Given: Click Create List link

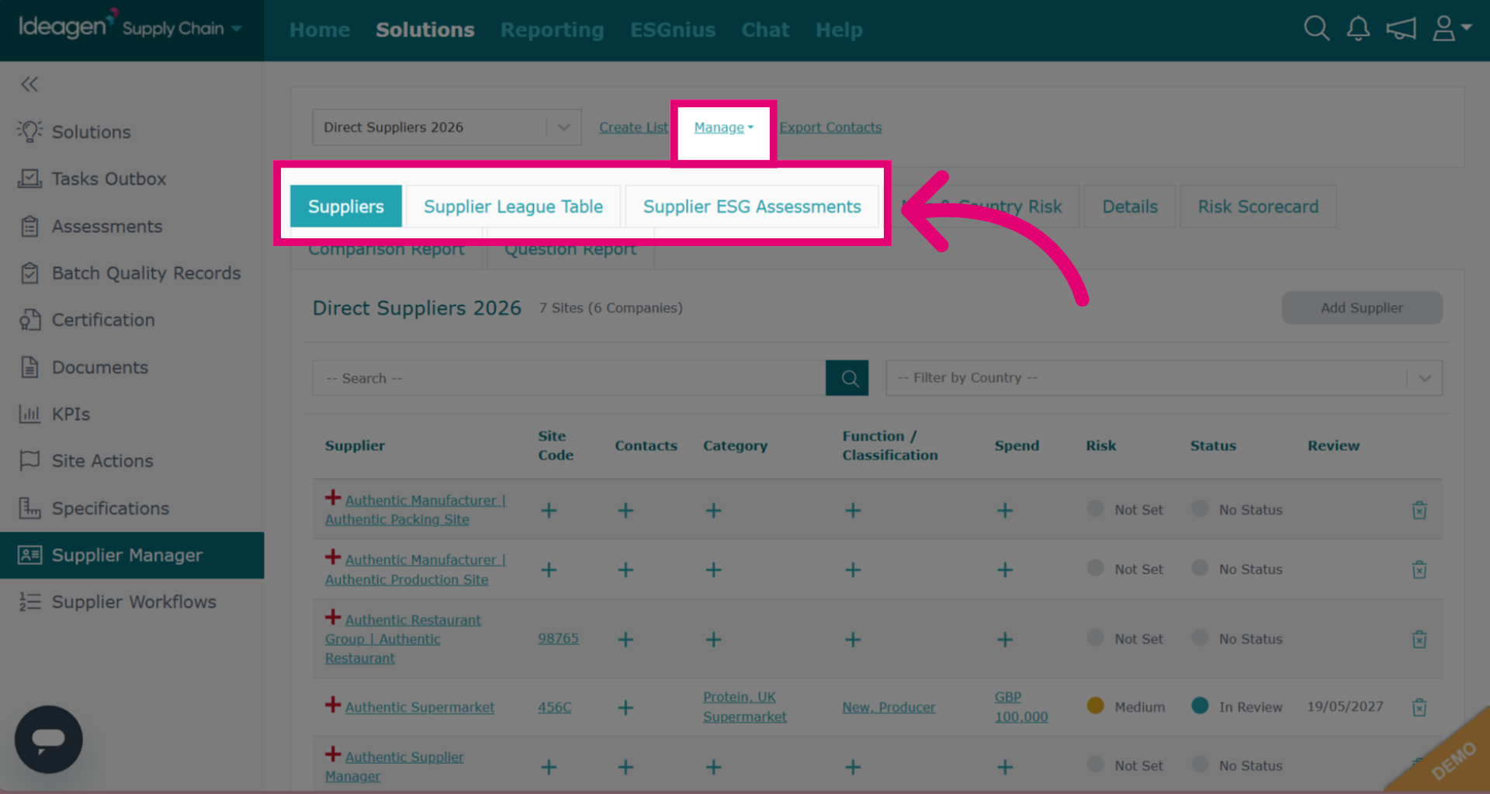Looking at the screenshot, I should point(633,127).
